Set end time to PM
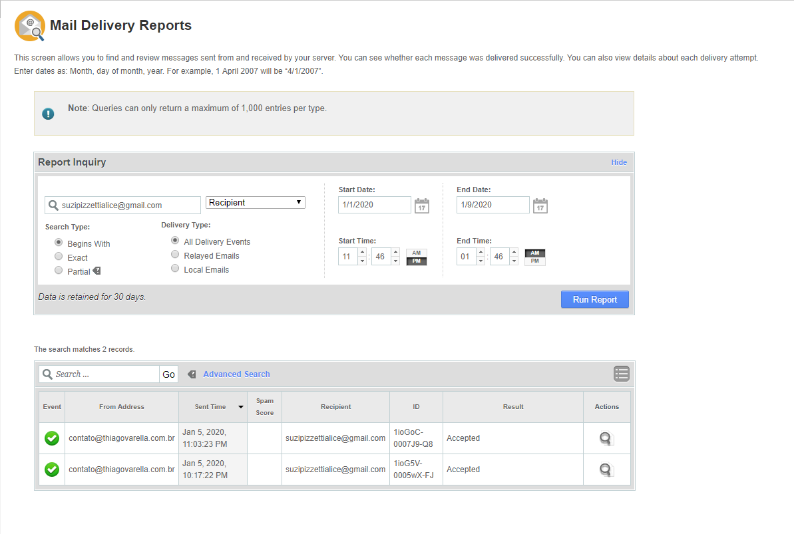Screen dimensions: 794x534 tap(534, 261)
